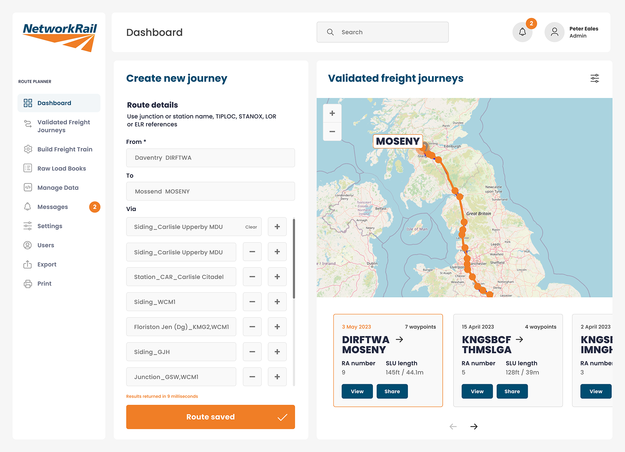This screenshot has height=452, width=625.
Task: Share the KNGSBCF to THMSLGA journey
Action: click(x=512, y=391)
